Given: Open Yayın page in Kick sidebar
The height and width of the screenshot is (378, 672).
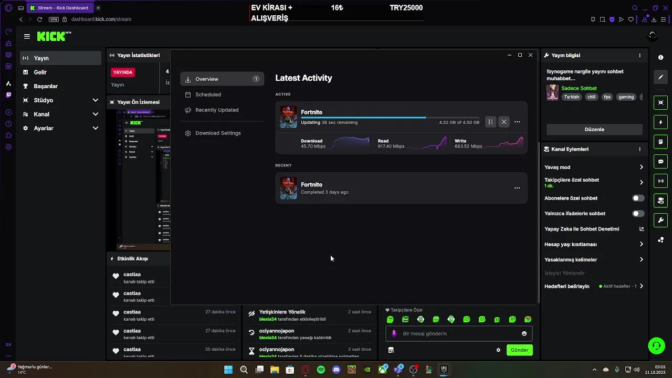Looking at the screenshot, I should tap(60, 58).
